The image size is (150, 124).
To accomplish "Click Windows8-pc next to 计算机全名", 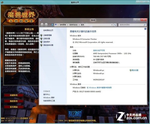I will pyautogui.click(x=99, y=73).
